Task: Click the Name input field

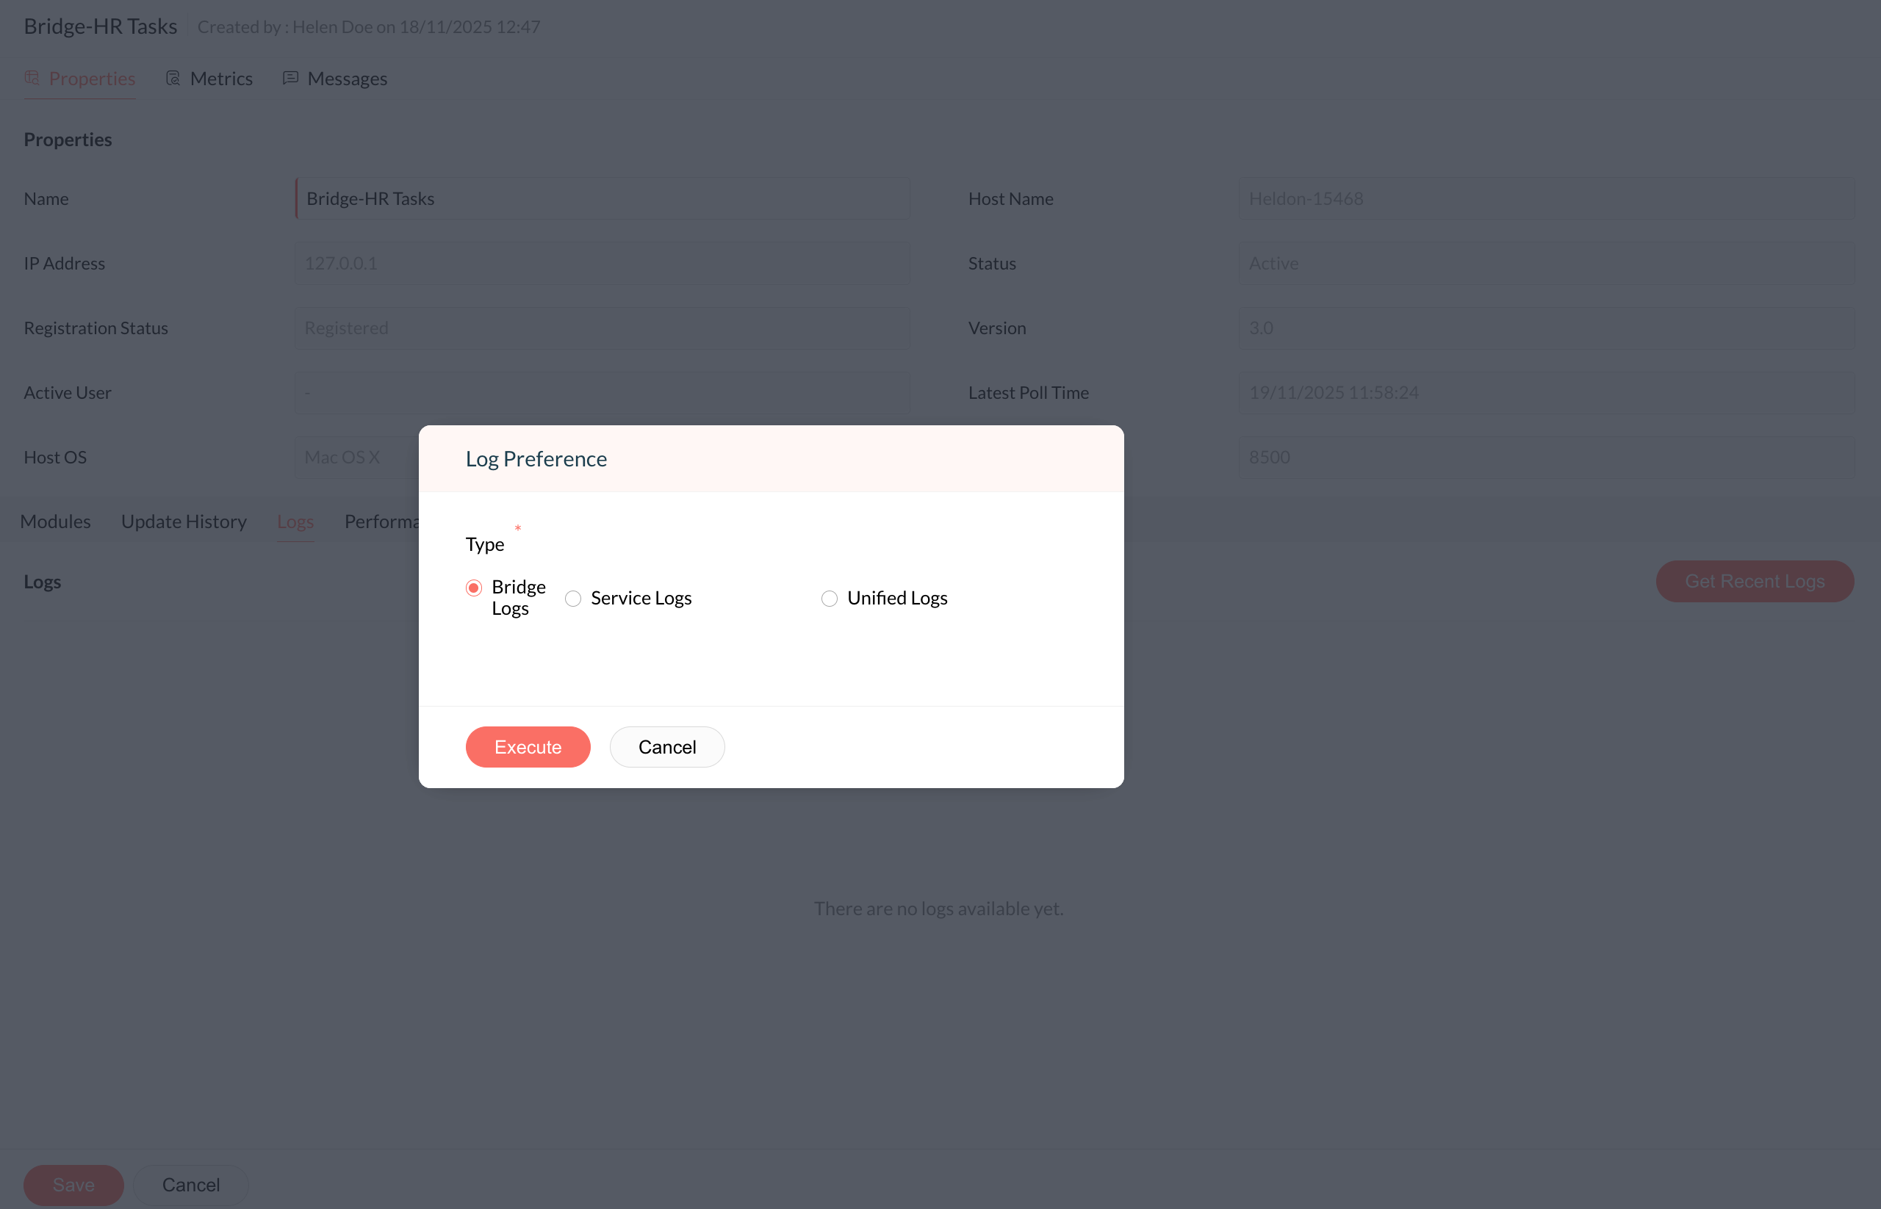Action: (x=603, y=198)
